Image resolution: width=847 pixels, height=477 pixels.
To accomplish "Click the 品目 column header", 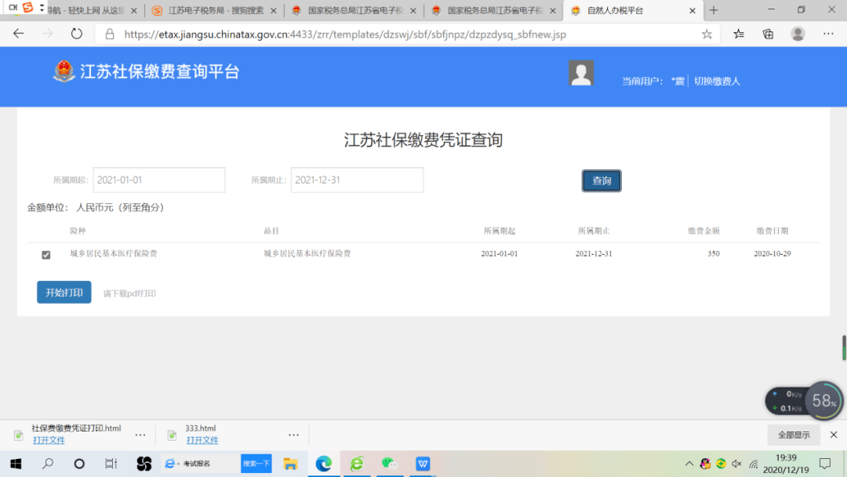I will [271, 231].
